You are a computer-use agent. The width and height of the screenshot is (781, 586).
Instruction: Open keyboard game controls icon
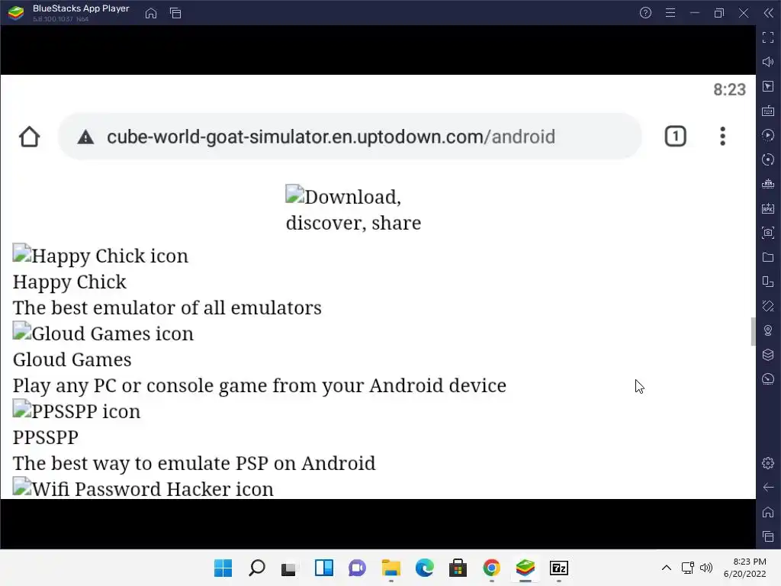768,111
